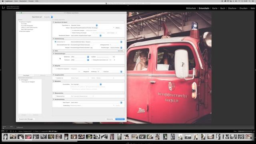The height and width of the screenshot is (144, 256).
Task: Select 'Nach DNG exportieren' preset
Action: click(x=27, y=29)
